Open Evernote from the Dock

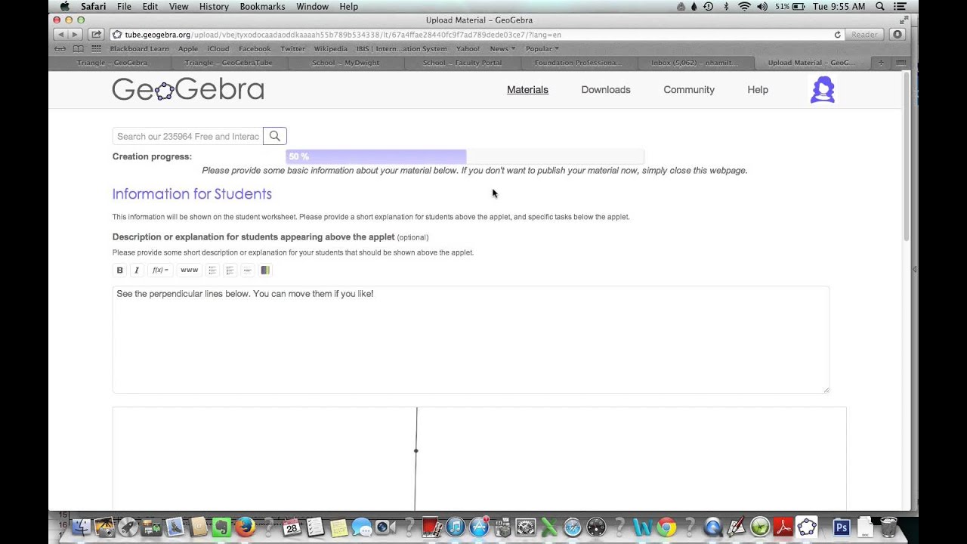point(221,527)
